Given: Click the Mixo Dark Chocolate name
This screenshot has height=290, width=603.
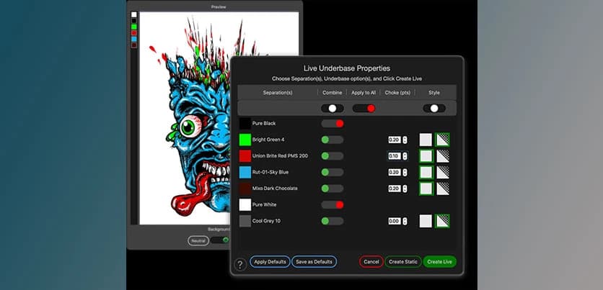Looking at the screenshot, I should click(274, 189).
